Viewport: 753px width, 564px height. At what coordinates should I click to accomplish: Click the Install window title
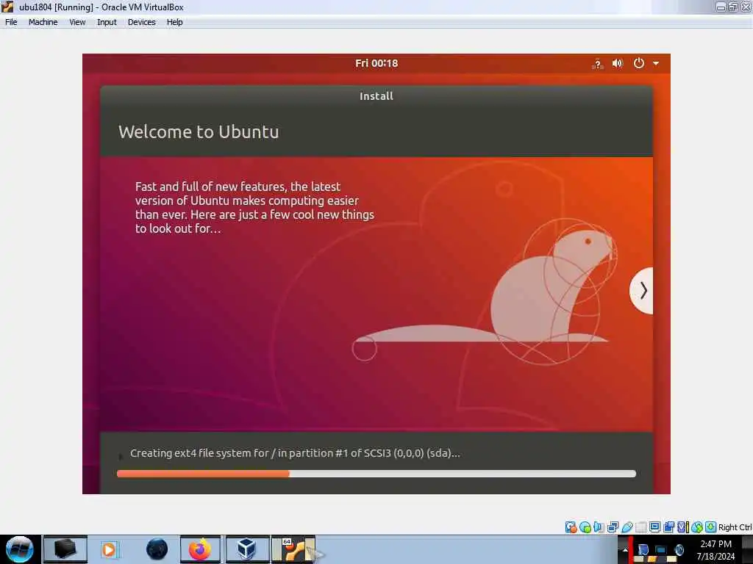coord(376,96)
